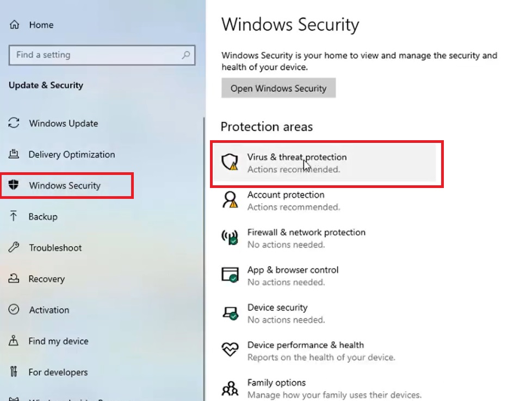The image size is (520, 401).
Task: Click the Device performance heart icon
Action: [x=230, y=350]
